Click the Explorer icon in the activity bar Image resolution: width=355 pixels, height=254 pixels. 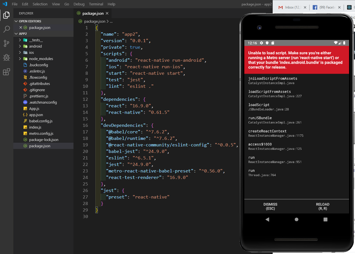point(6,15)
